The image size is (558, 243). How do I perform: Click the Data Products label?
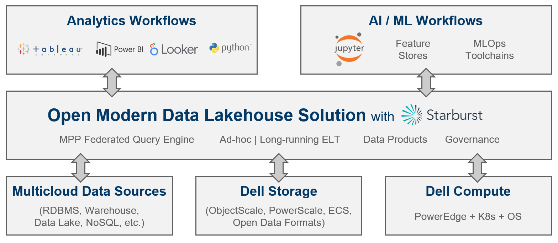(395, 140)
